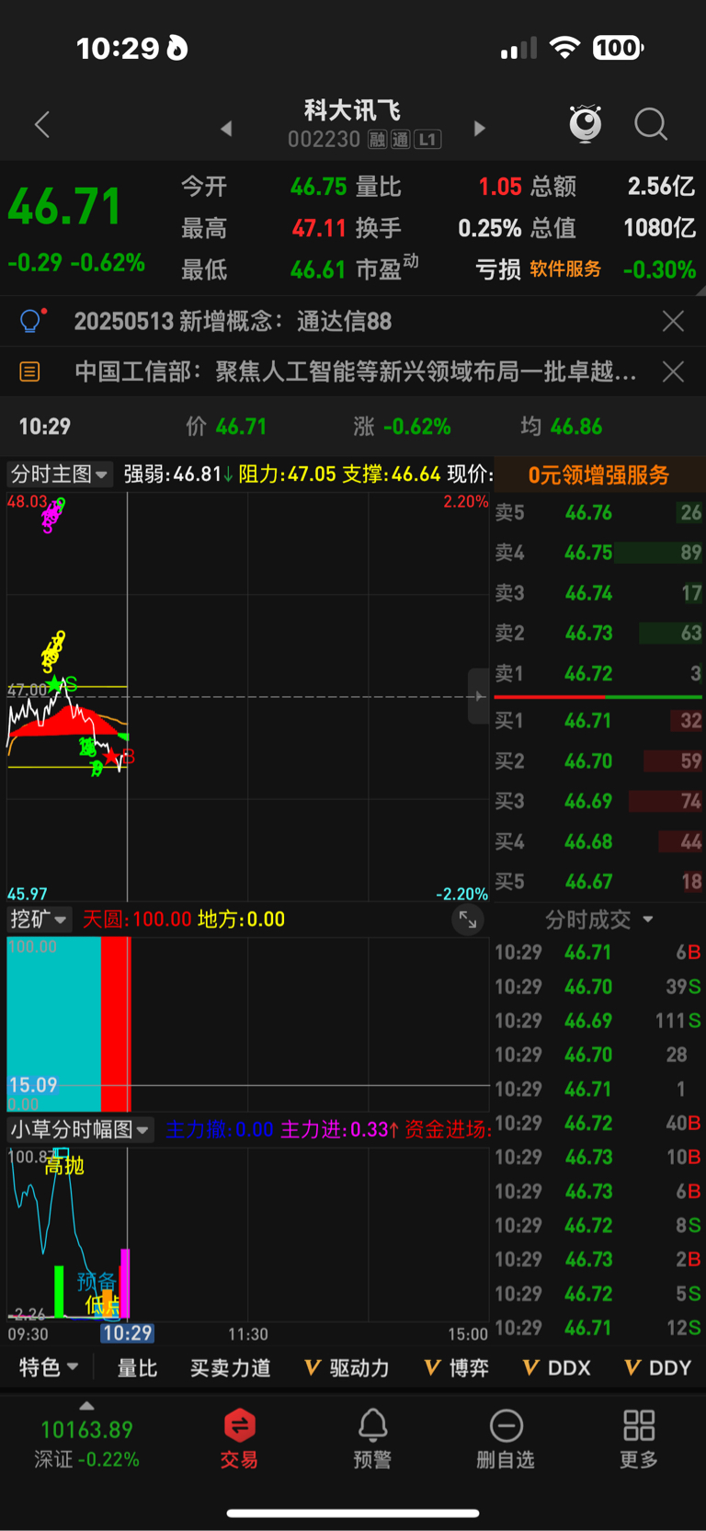Tap the green star S sell marker
This screenshot has width=706, height=1531.
[63, 684]
